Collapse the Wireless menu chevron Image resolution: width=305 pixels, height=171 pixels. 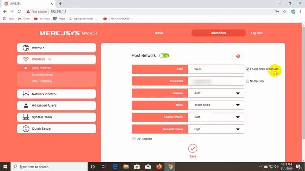pos(50,59)
